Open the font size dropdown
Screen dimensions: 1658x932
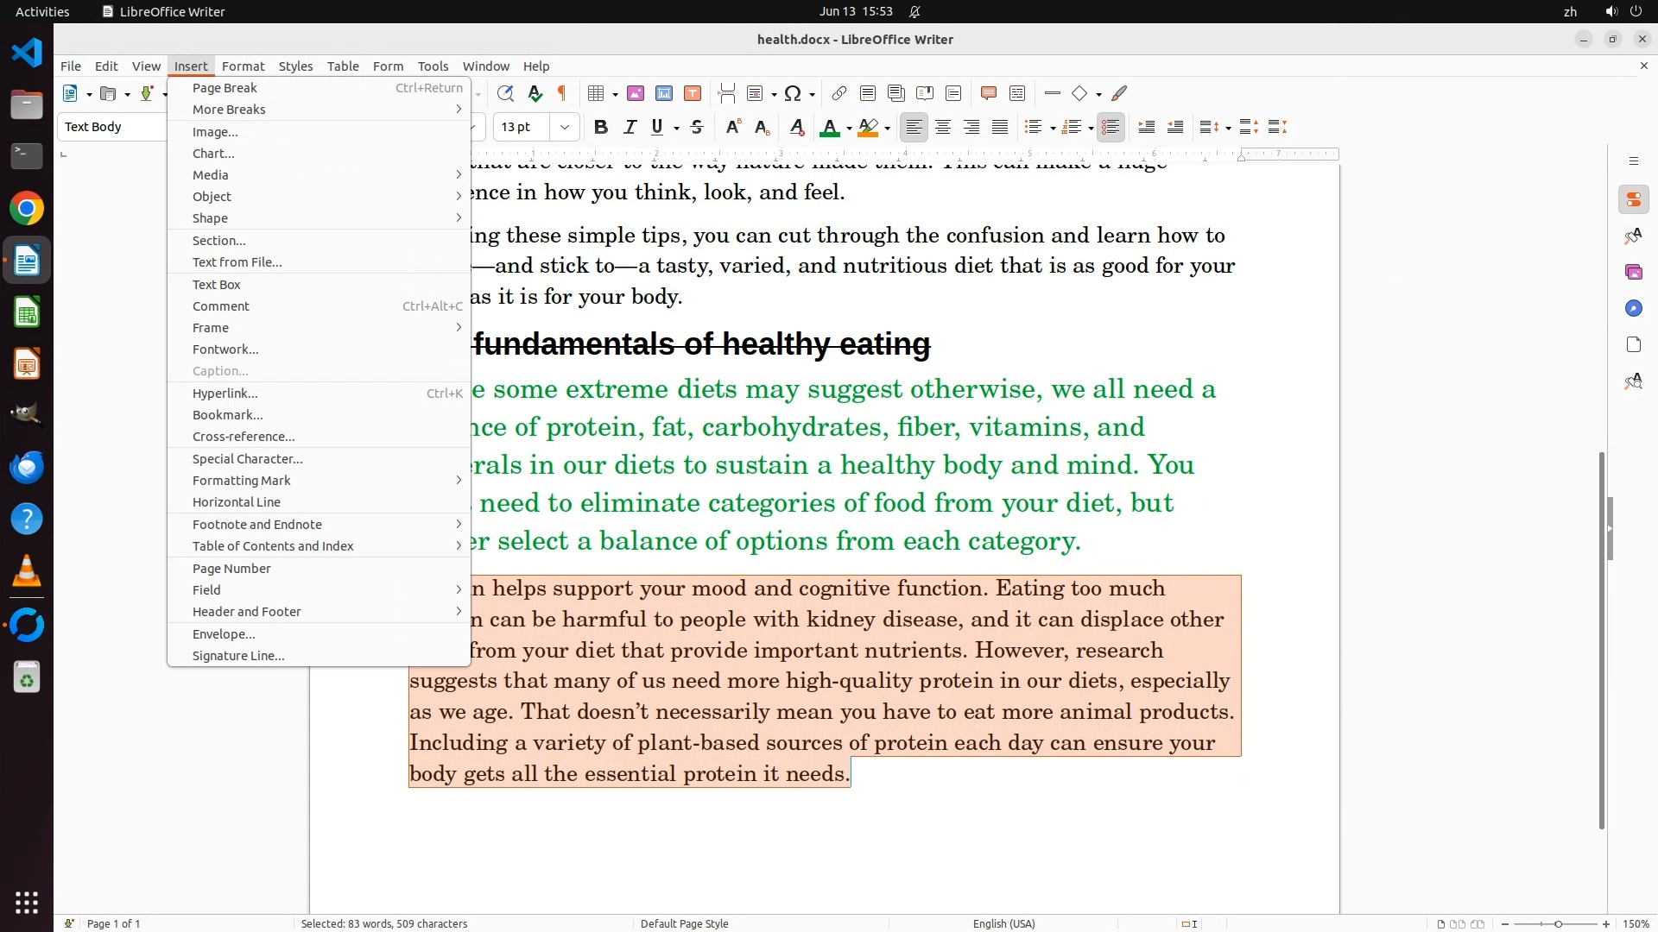565,128
